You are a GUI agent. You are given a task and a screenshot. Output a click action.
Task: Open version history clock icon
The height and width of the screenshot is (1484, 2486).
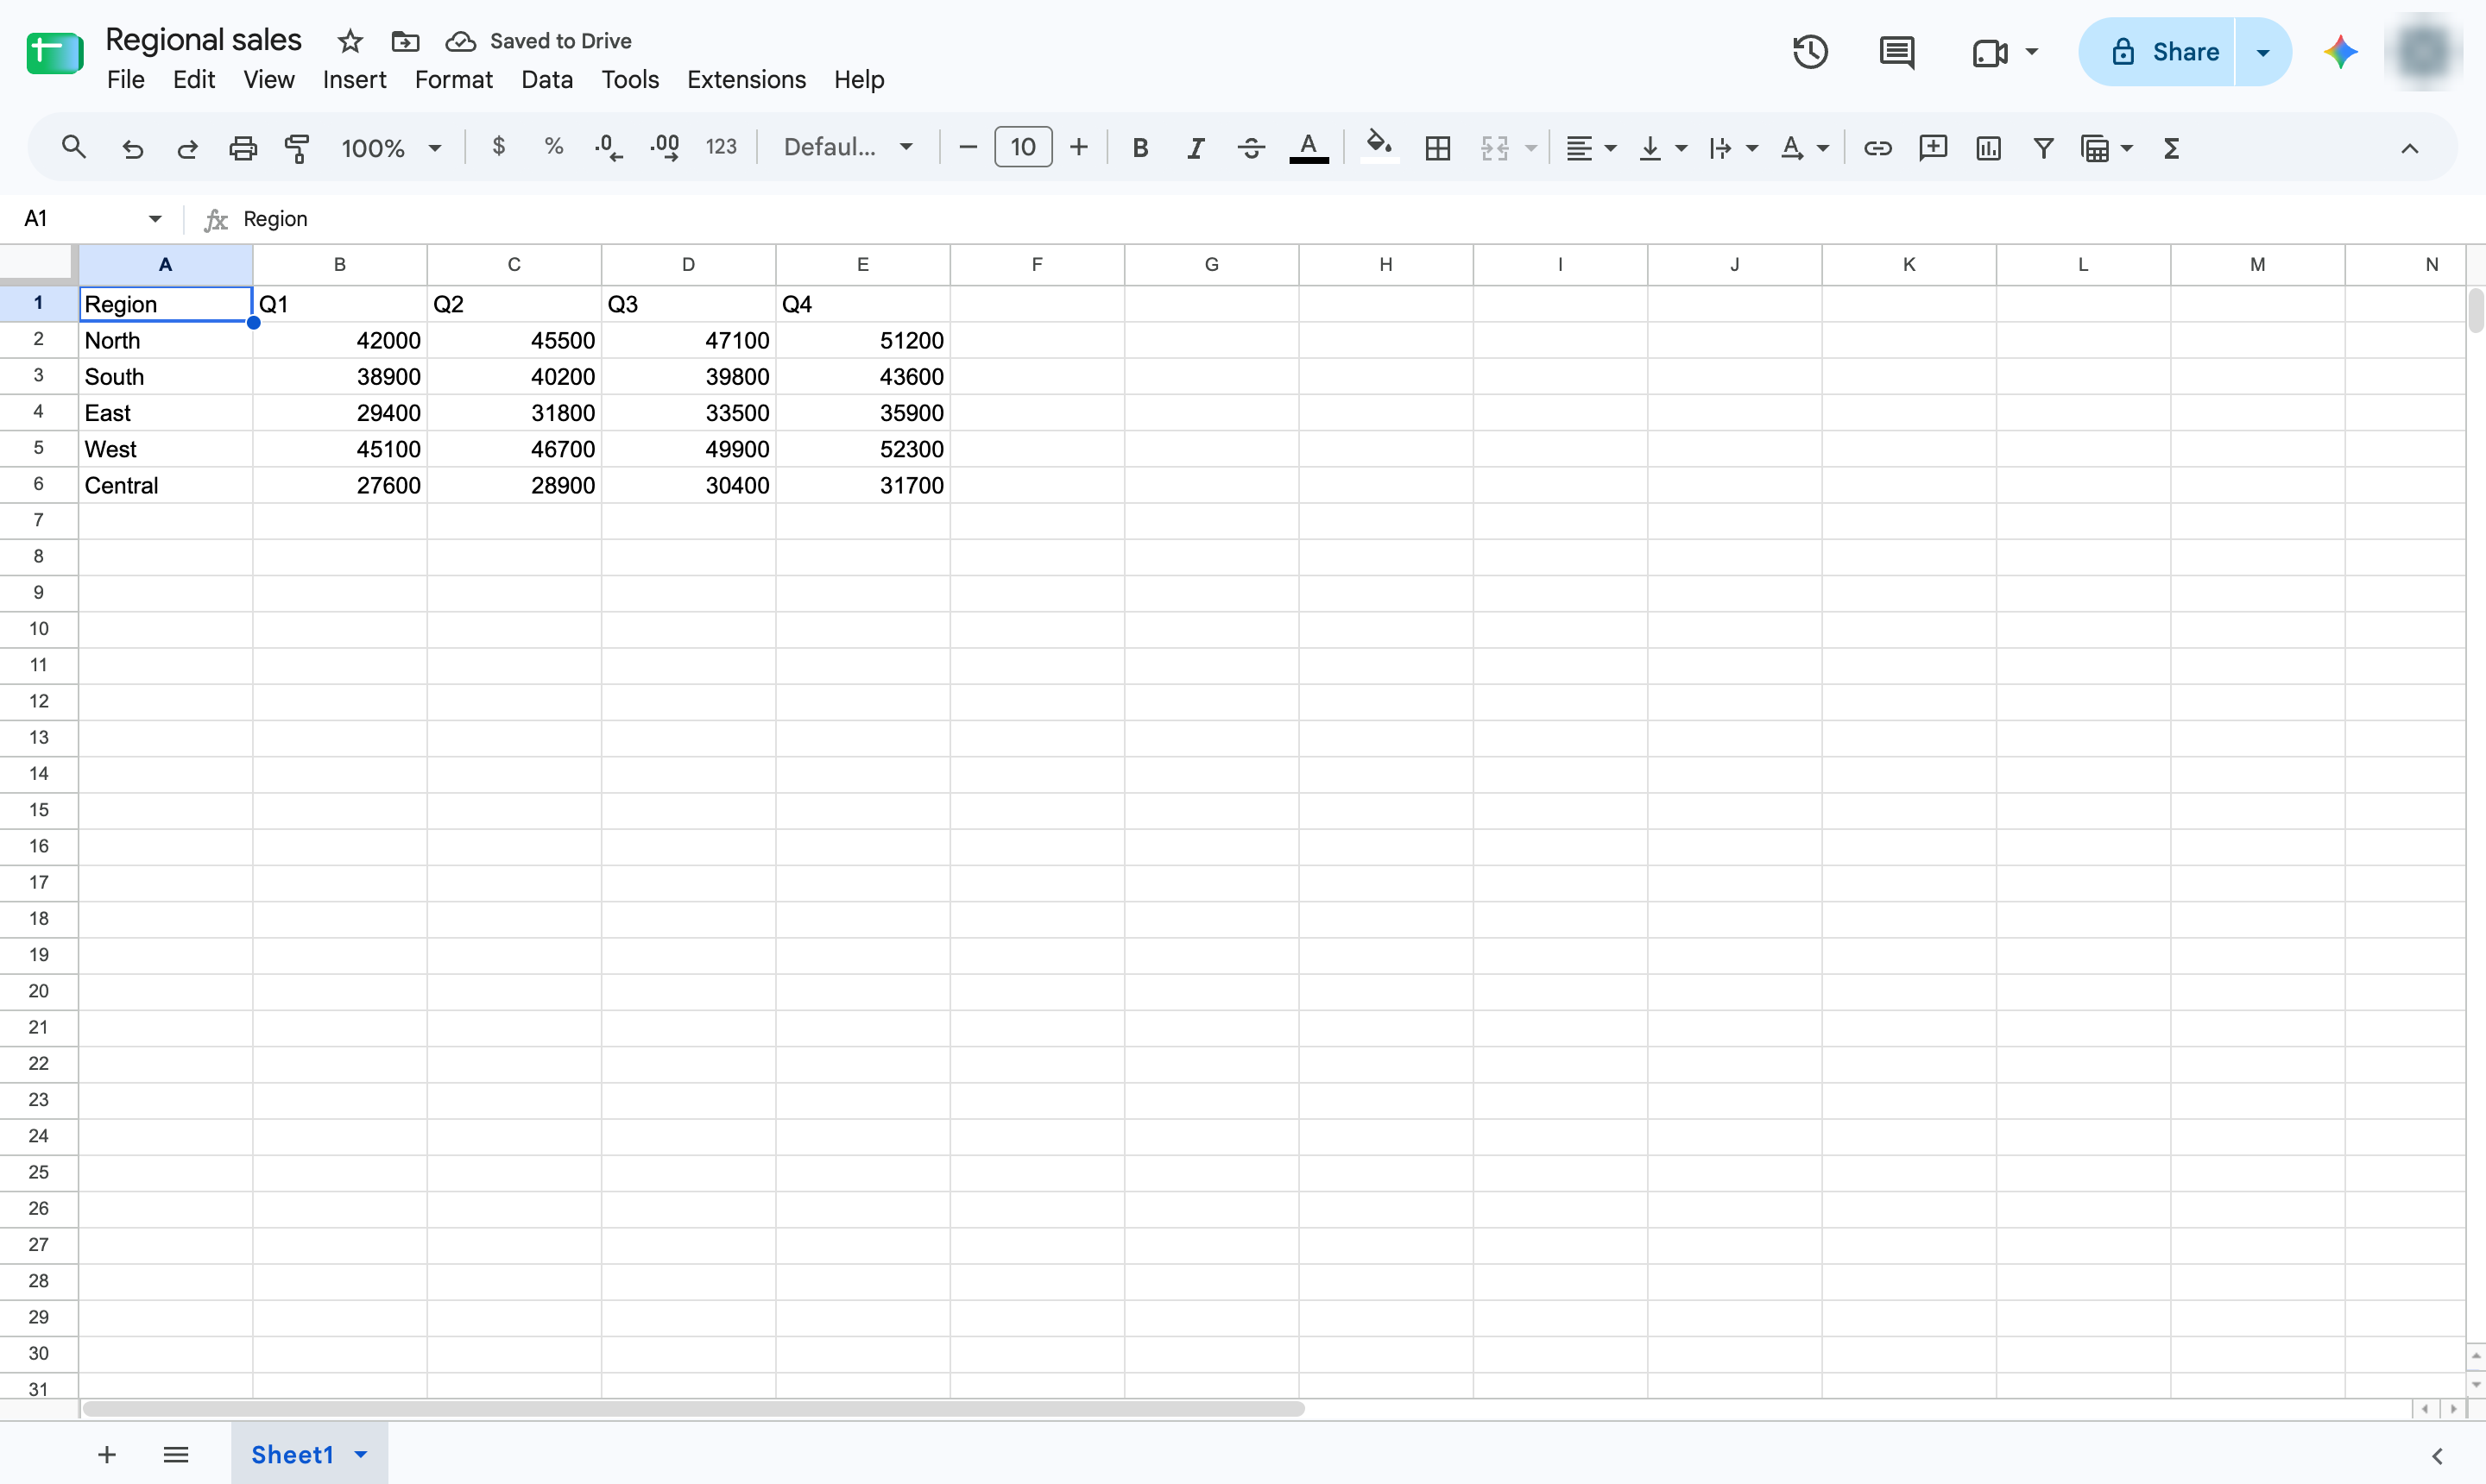1811,52
